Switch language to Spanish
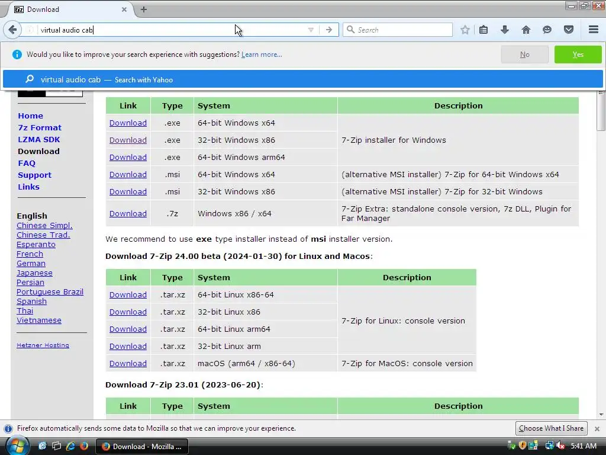Screen dimensions: 606x455 [32, 302]
